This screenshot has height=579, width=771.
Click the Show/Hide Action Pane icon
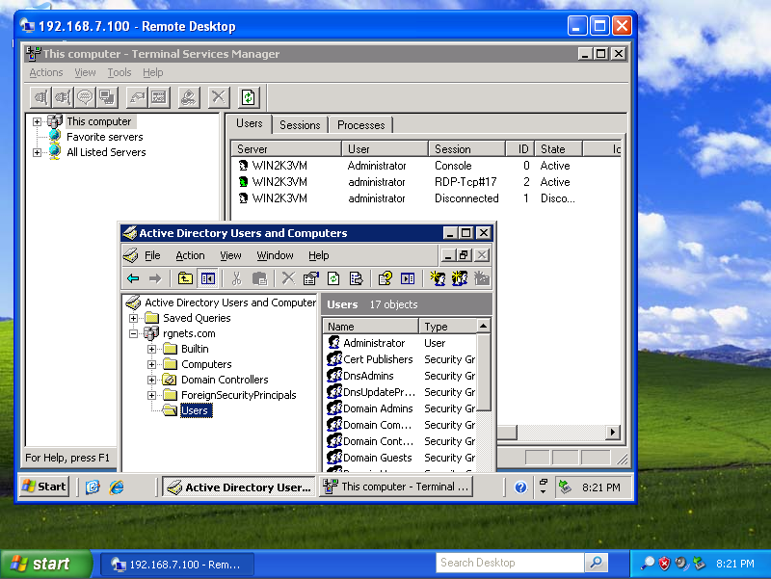(408, 278)
